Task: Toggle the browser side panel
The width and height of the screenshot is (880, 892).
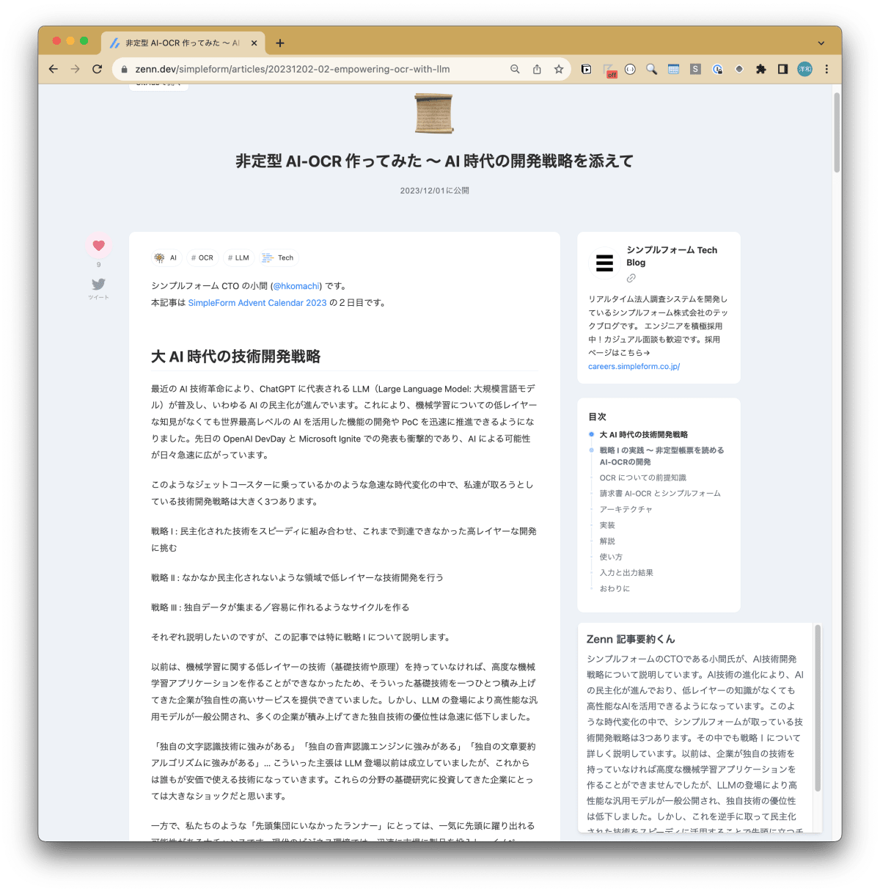Action: [x=782, y=69]
